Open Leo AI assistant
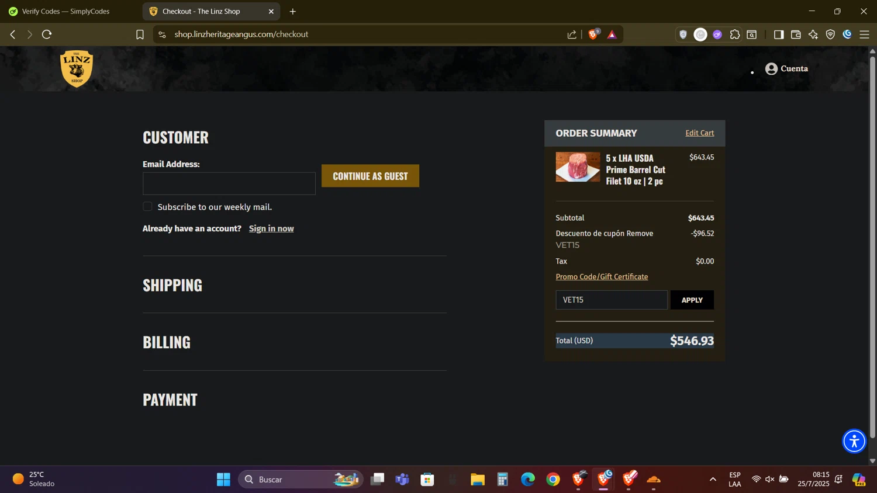Screen dimensions: 877x493 pos(813,34)
